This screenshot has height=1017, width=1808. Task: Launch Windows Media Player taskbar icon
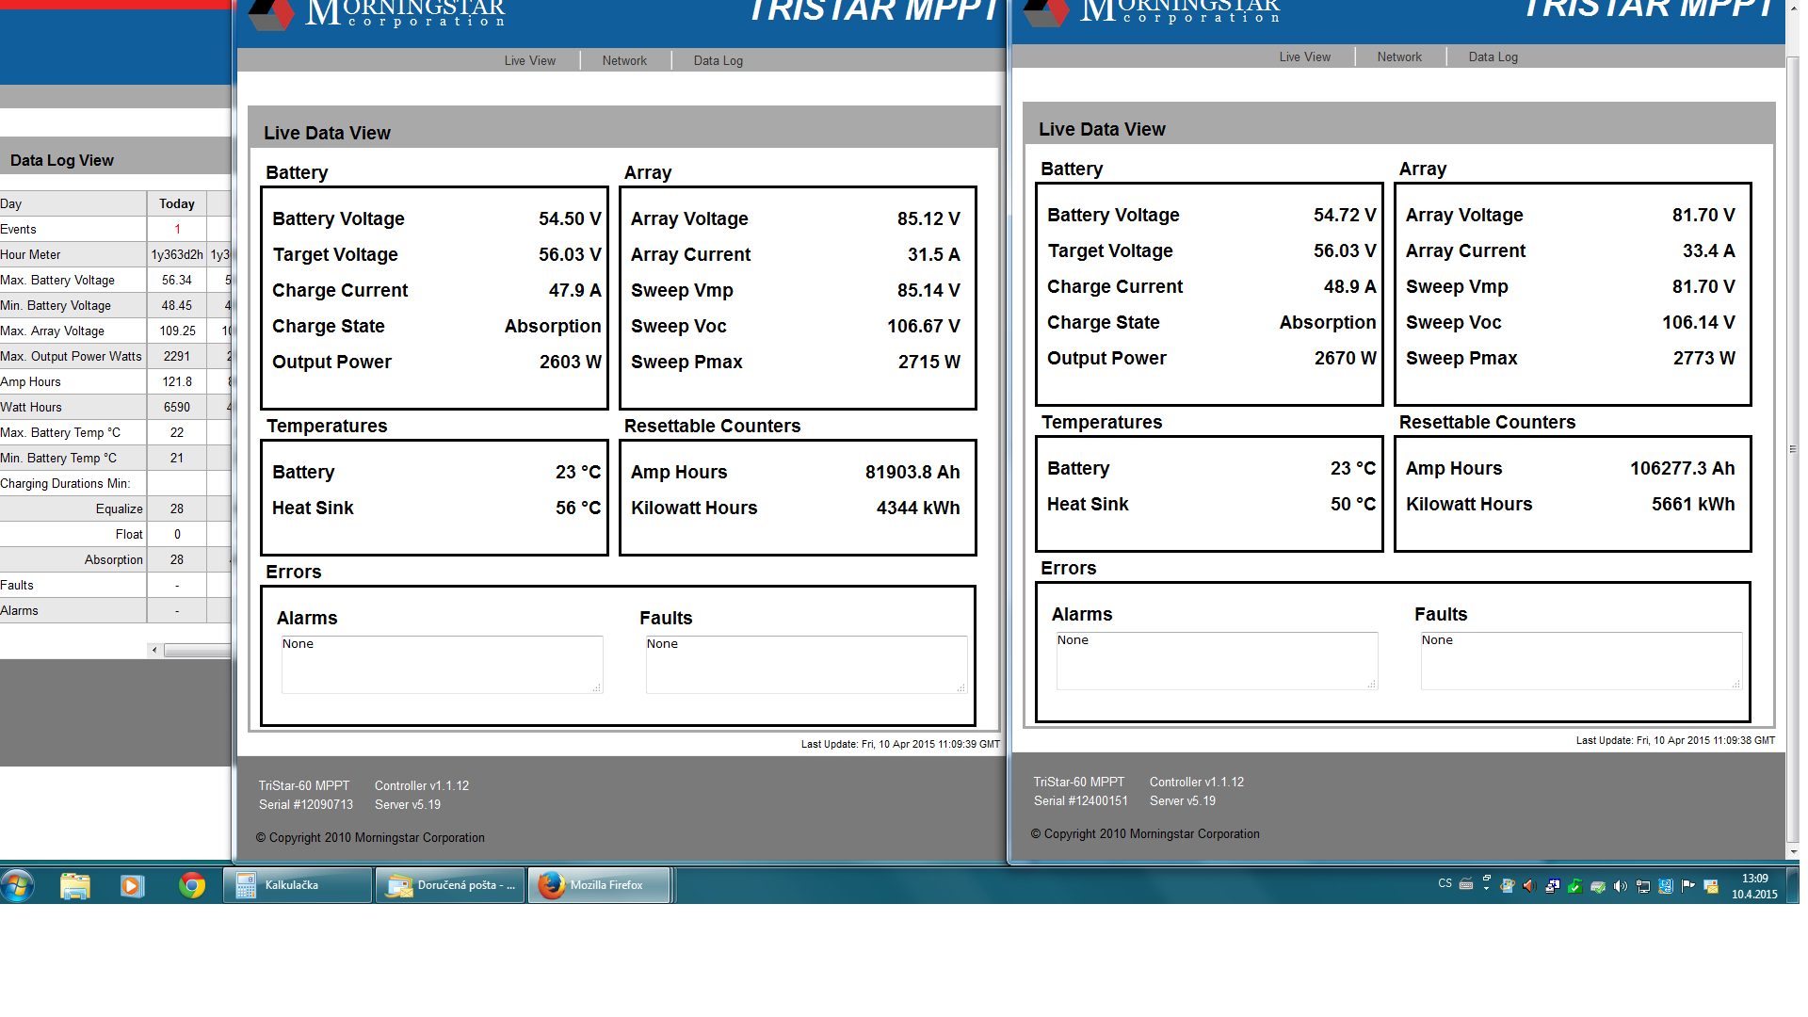coord(132,885)
